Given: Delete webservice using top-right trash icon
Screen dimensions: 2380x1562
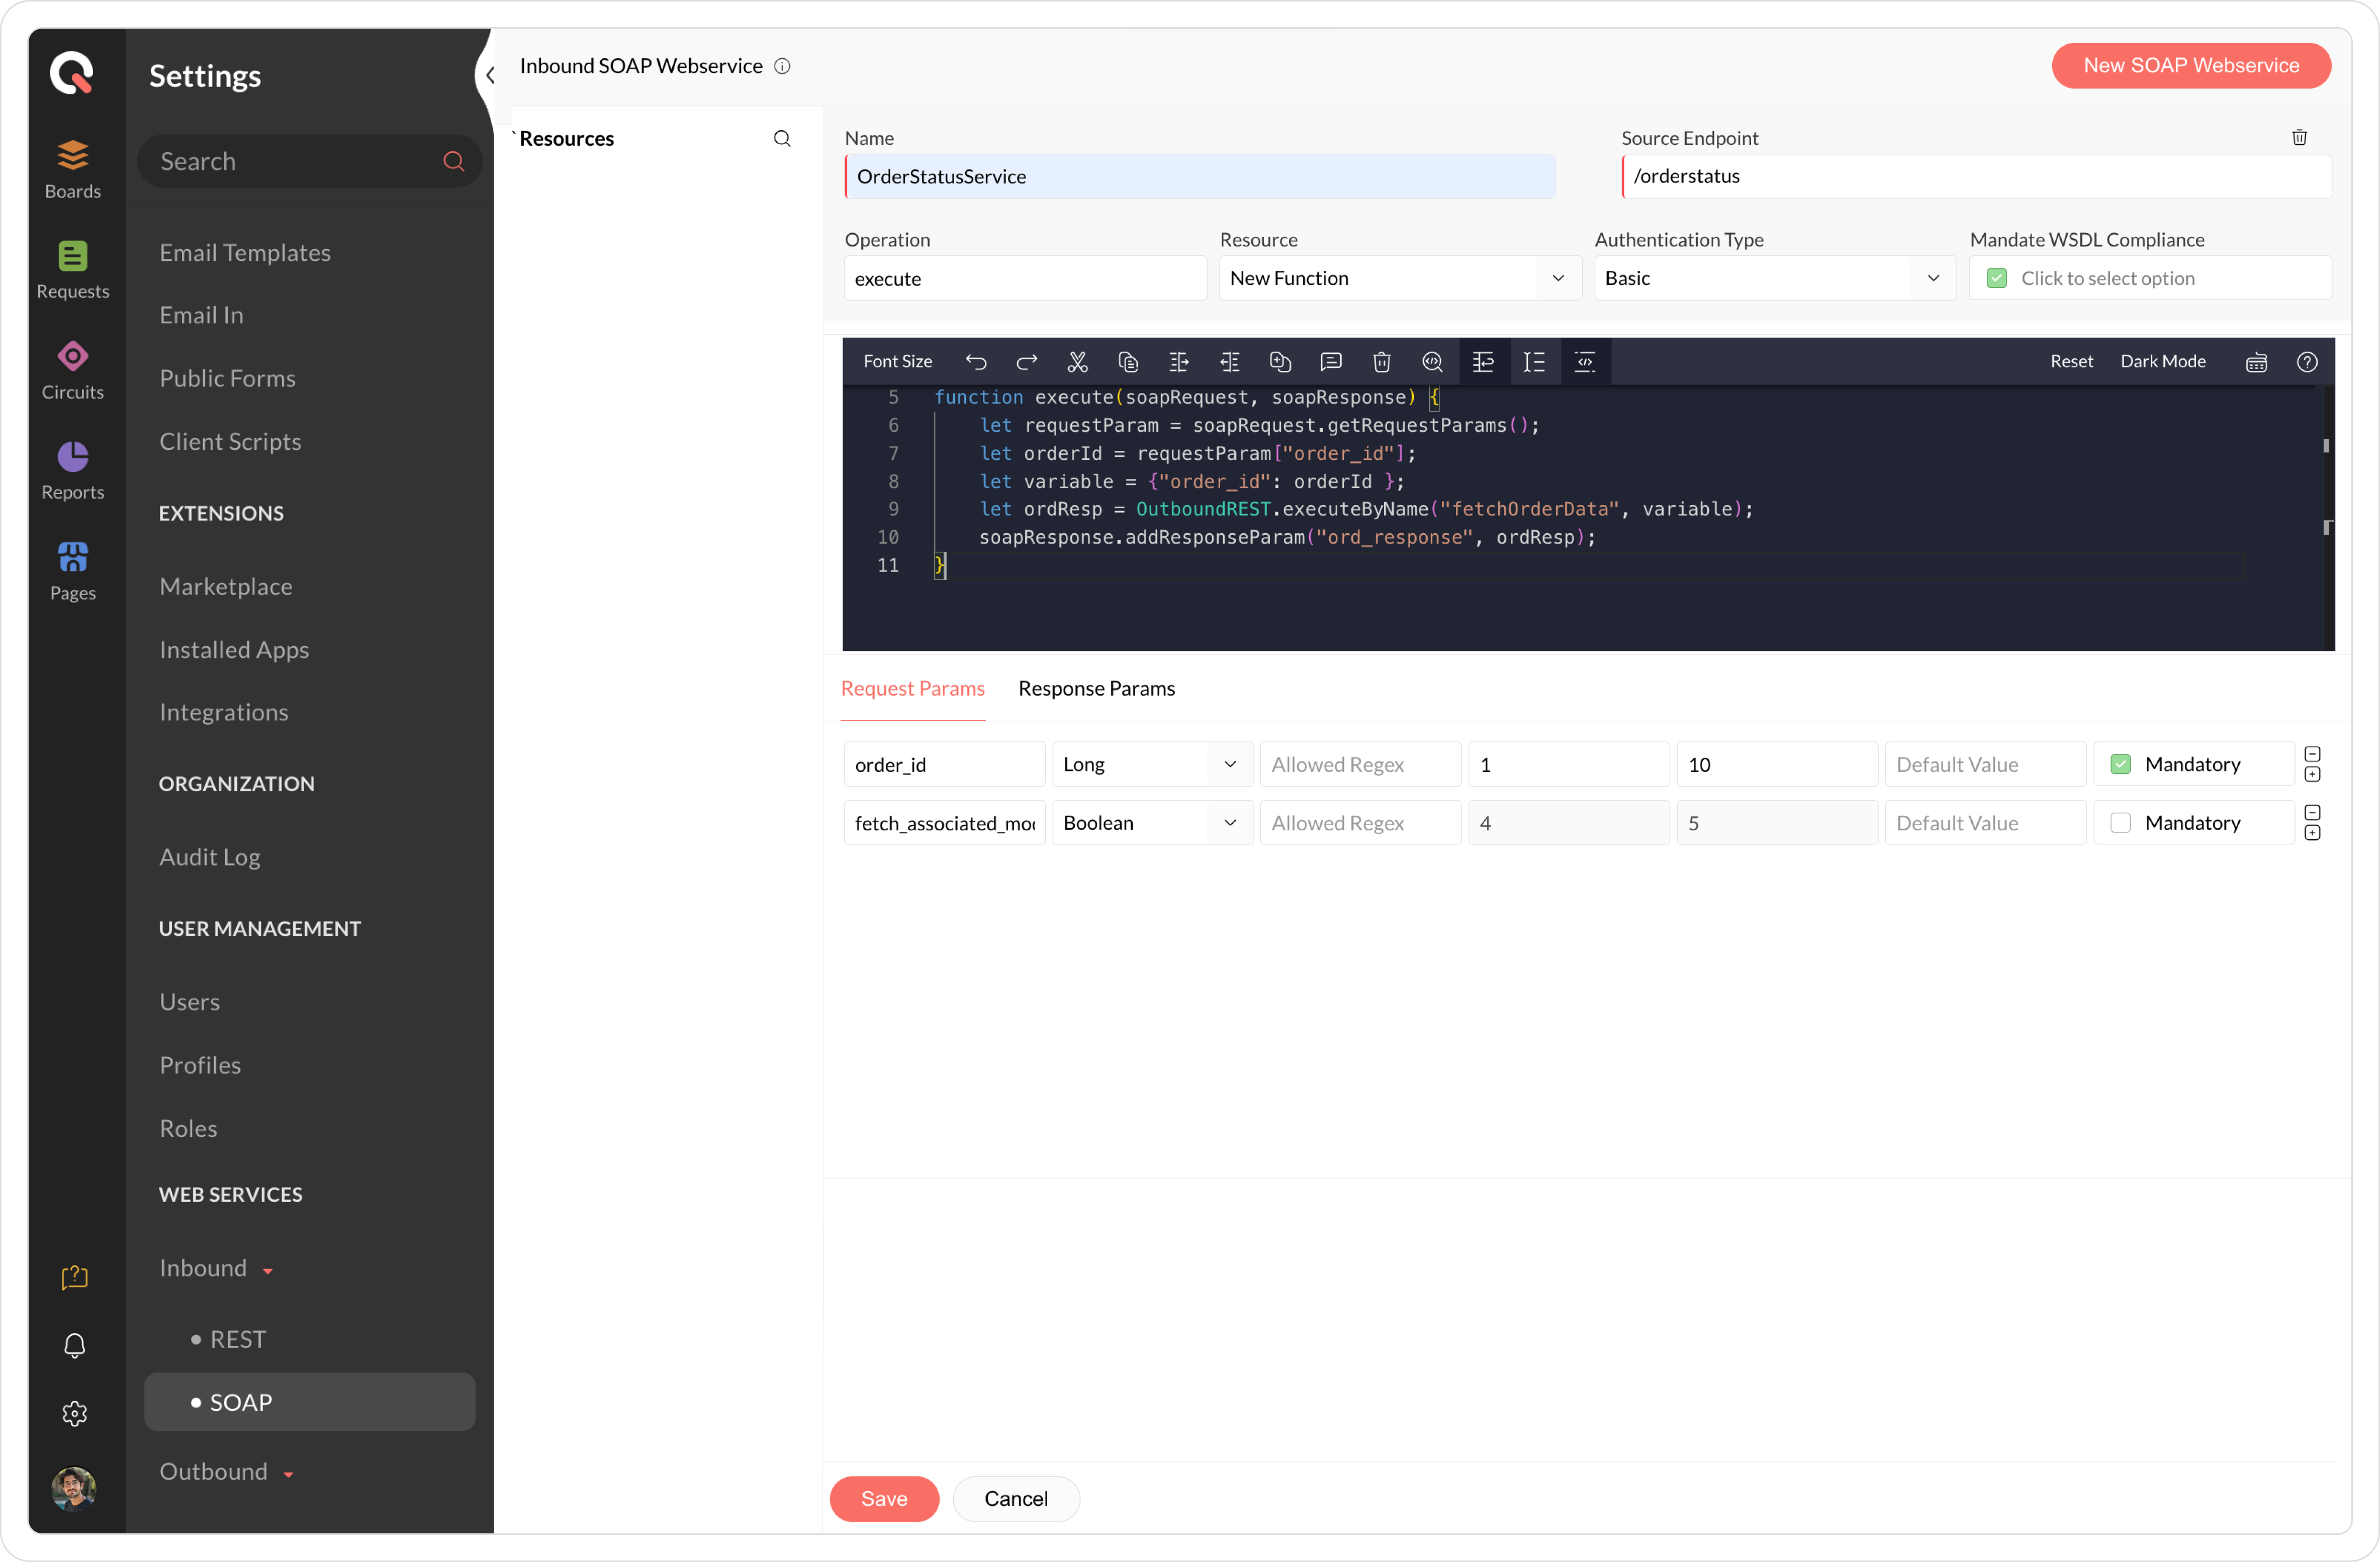Looking at the screenshot, I should click(2299, 138).
